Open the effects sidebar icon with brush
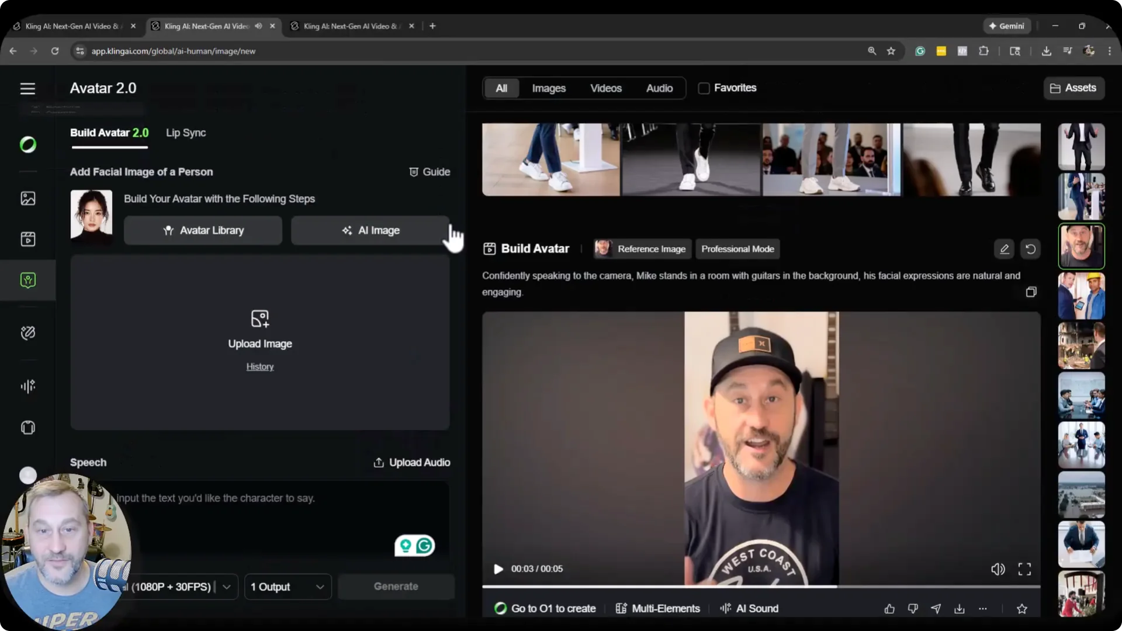 (x=27, y=333)
